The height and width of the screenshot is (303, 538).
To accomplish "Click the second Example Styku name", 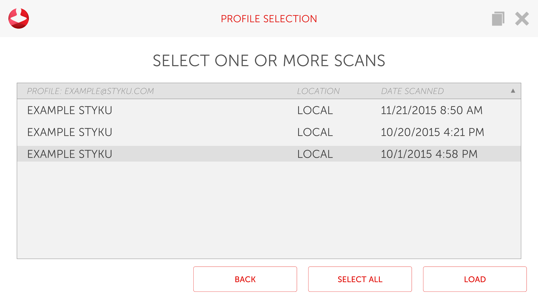I will click(x=69, y=132).
